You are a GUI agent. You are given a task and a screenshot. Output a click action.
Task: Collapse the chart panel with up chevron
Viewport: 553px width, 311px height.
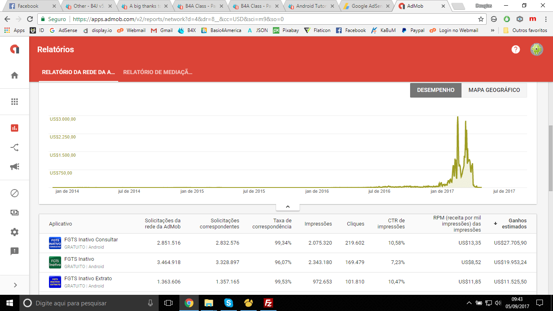pos(288,207)
